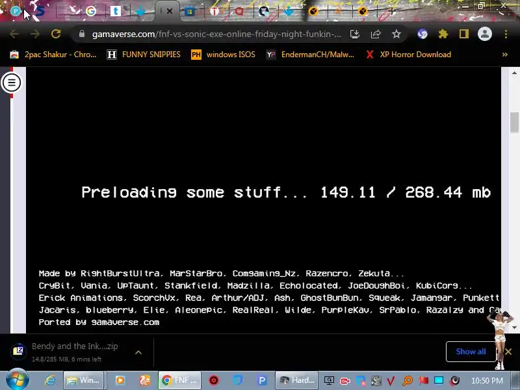Open the Chrome profile avatar
This screenshot has height=390, width=520.
pyautogui.click(x=484, y=34)
